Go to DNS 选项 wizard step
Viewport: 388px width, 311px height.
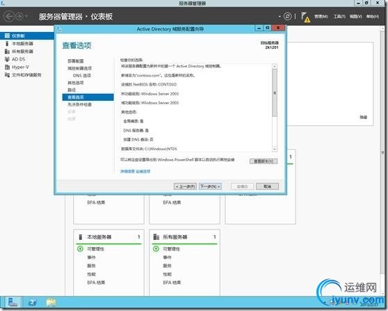pos(82,75)
